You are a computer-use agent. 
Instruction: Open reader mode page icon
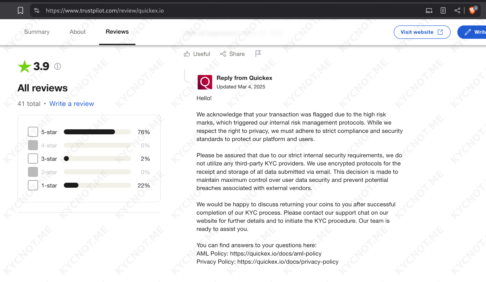(443, 11)
